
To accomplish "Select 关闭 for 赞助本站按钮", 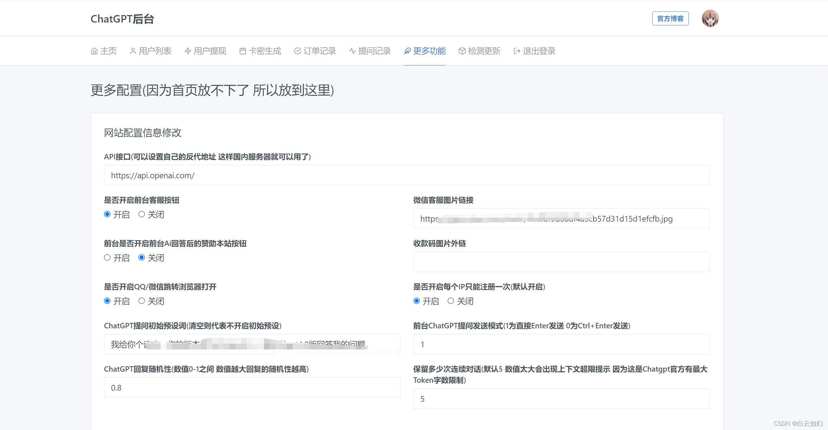I will (x=142, y=257).
